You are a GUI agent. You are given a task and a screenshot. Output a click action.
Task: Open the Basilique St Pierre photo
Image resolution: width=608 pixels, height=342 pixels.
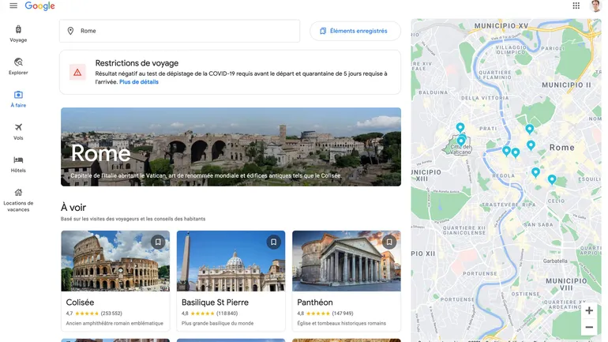tap(231, 261)
